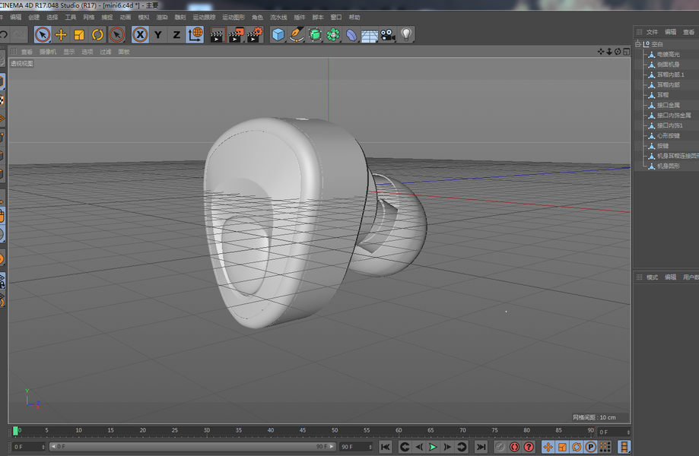The image size is (699, 456).
Task: Select the 耳帽内部.1 object
Action: [670, 74]
